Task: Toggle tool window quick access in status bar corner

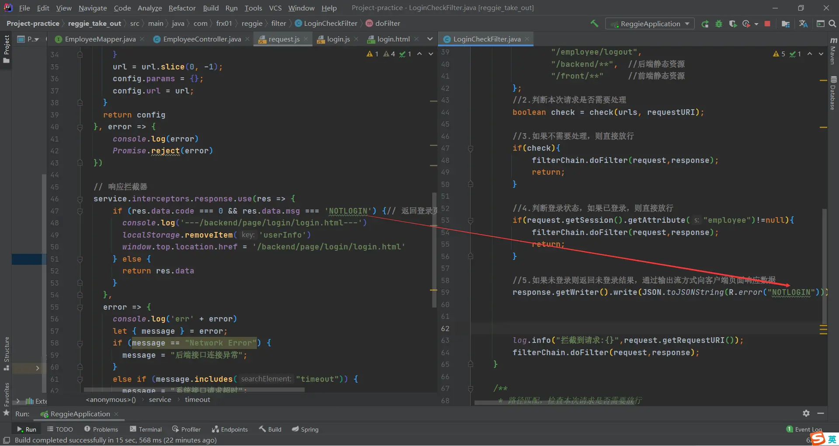Action: tap(7, 440)
